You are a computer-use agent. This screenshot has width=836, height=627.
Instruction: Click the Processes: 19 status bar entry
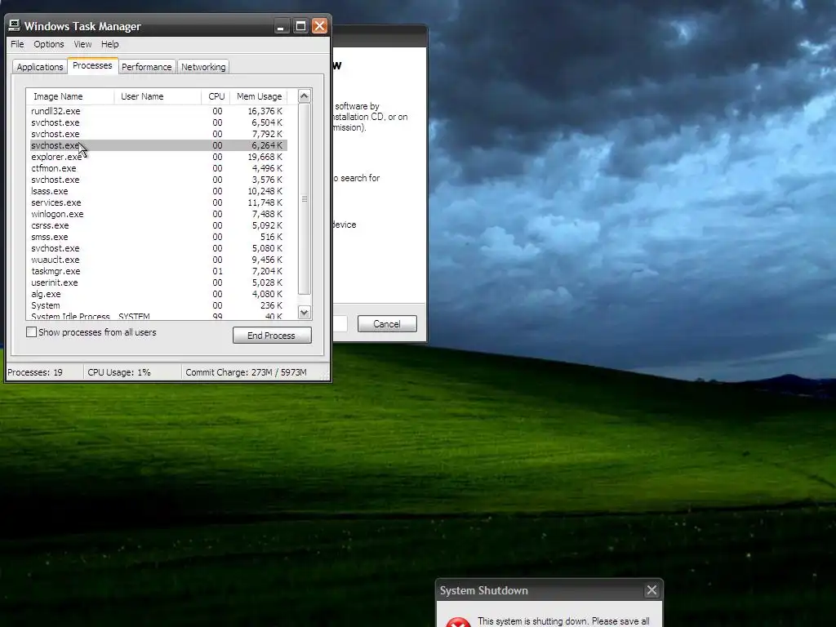(35, 372)
